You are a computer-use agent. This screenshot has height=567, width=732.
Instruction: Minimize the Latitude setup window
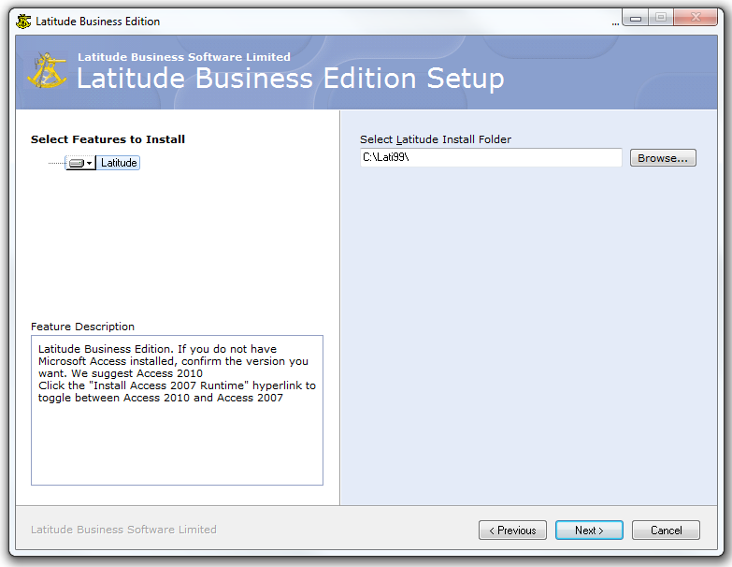pyautogui.click(x=636, y=18)
